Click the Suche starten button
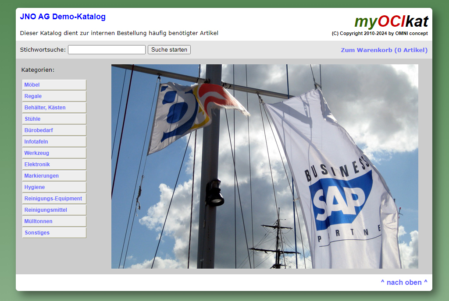The height and width of the screenshot is (301, 449). click(x=169, y=50)
